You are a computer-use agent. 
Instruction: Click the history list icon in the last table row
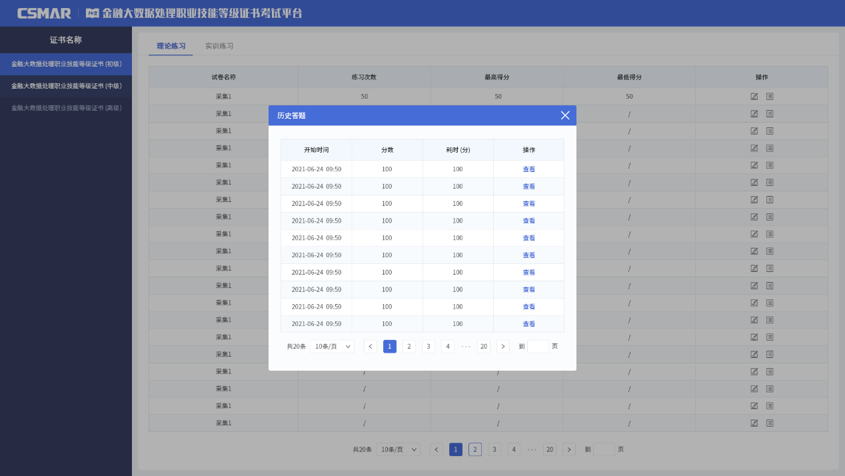770,423
